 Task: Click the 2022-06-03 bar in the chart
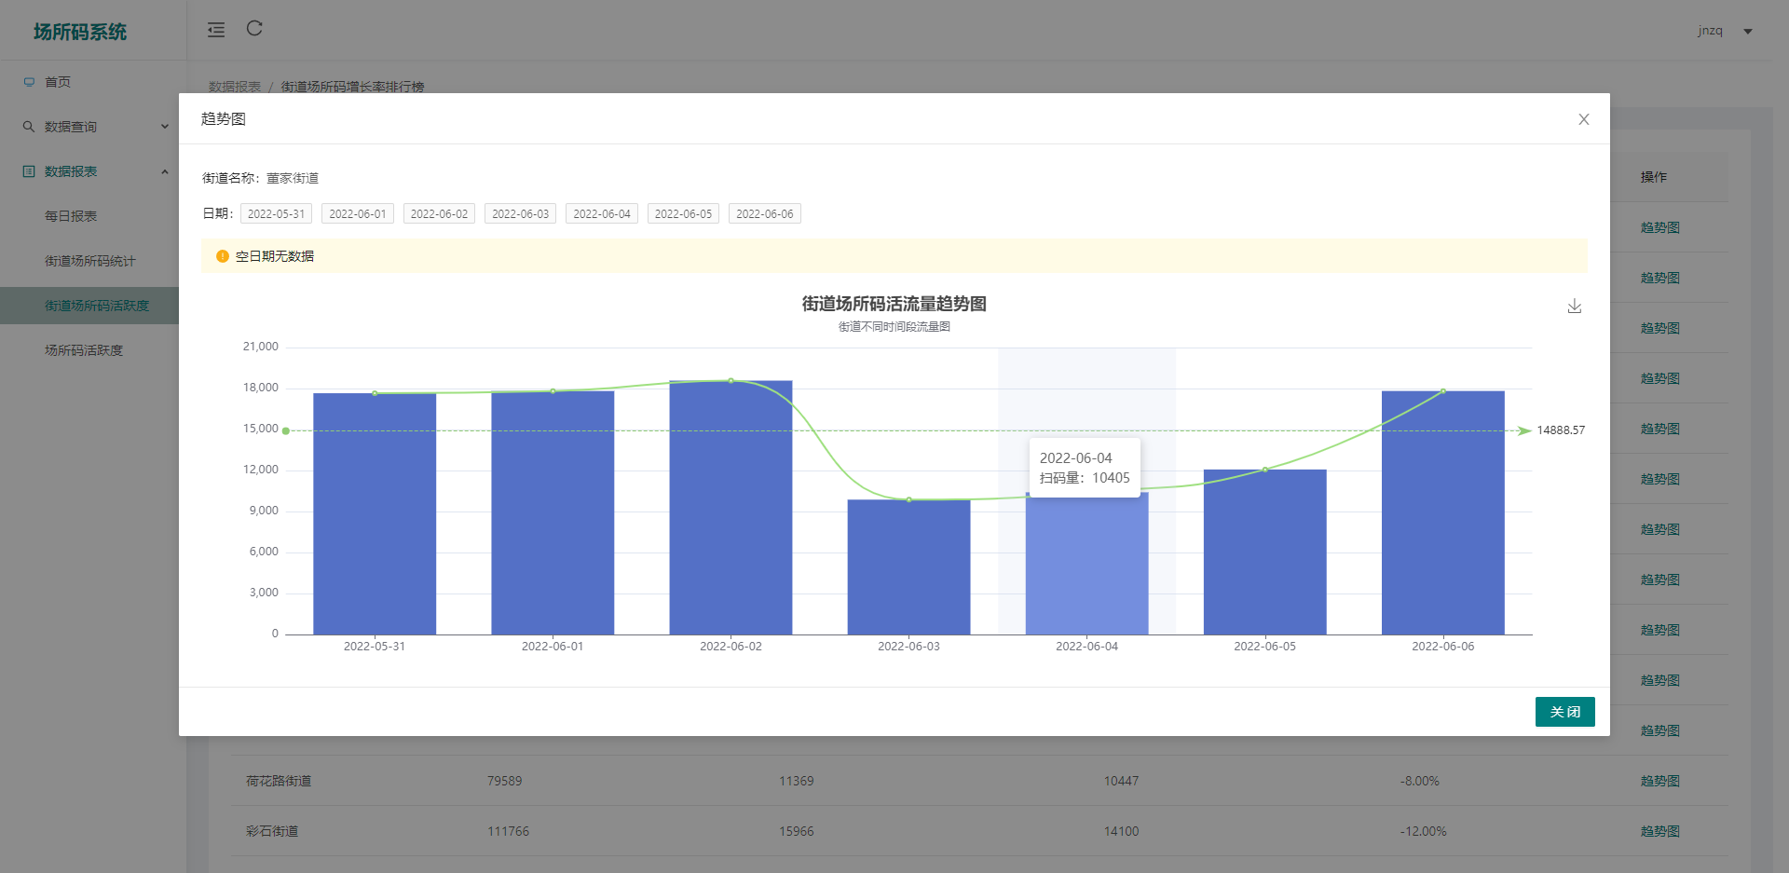click(908, 567)
